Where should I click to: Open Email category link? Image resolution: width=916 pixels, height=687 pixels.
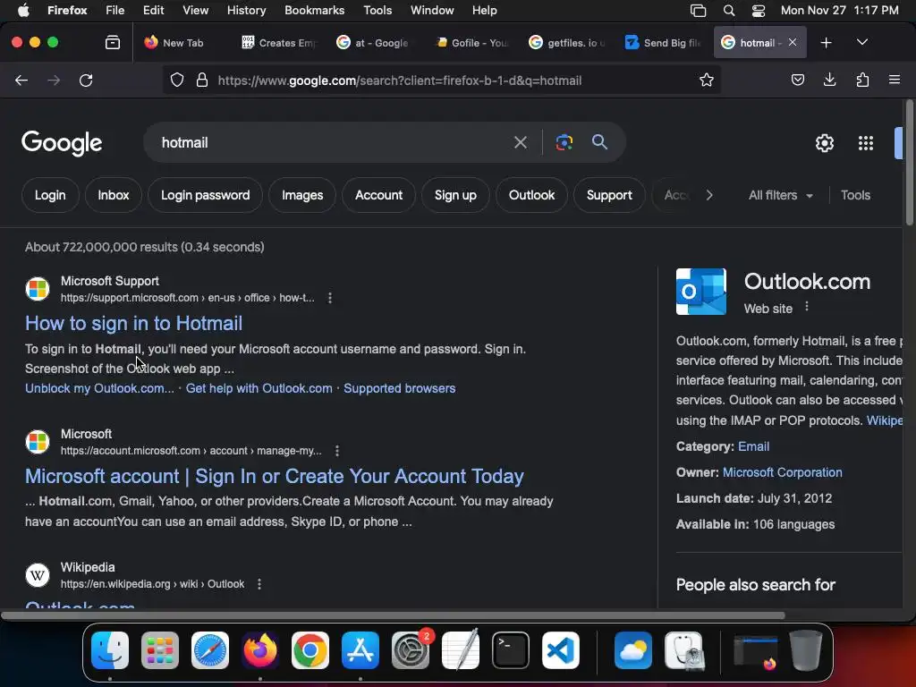[x=753, y=446]
